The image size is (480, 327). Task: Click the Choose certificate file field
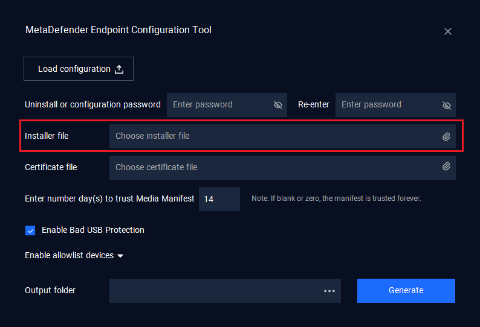(282, 168)
